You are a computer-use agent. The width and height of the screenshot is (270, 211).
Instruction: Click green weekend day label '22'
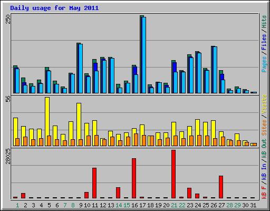182,205
